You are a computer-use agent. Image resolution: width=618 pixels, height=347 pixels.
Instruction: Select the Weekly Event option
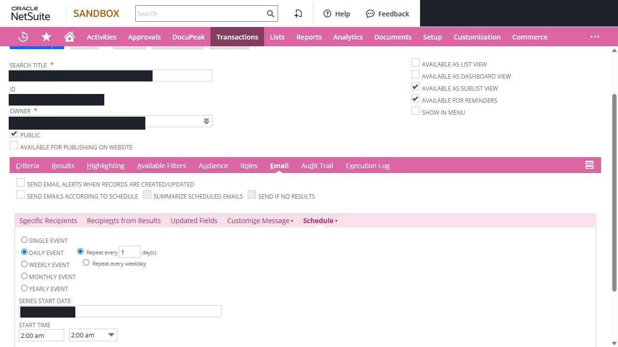point(24,264)
